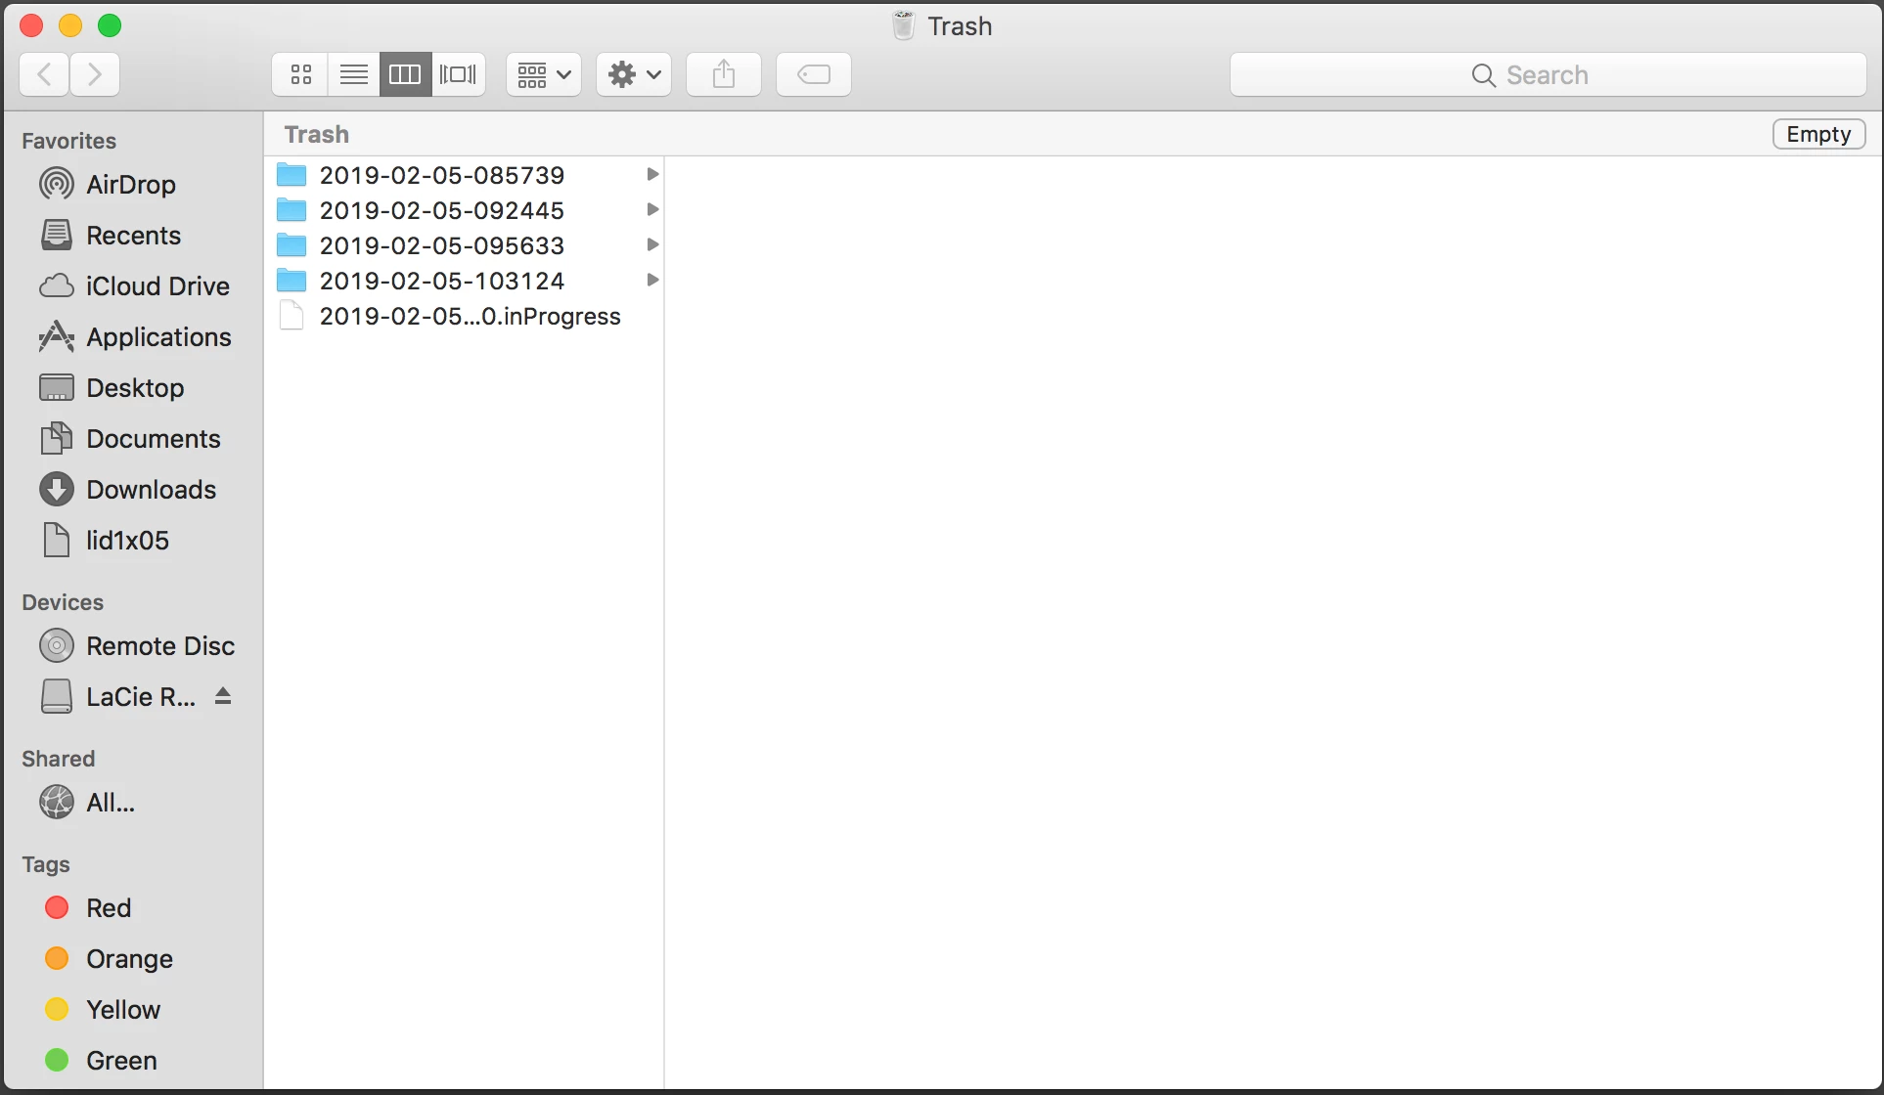Open AirDrop in the sidebar
Viewport: 1884px width, 1095px height.
(x=130, y=184)
